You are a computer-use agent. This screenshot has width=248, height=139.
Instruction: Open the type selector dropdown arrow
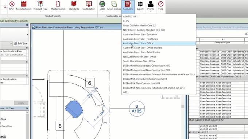point(27,35)
